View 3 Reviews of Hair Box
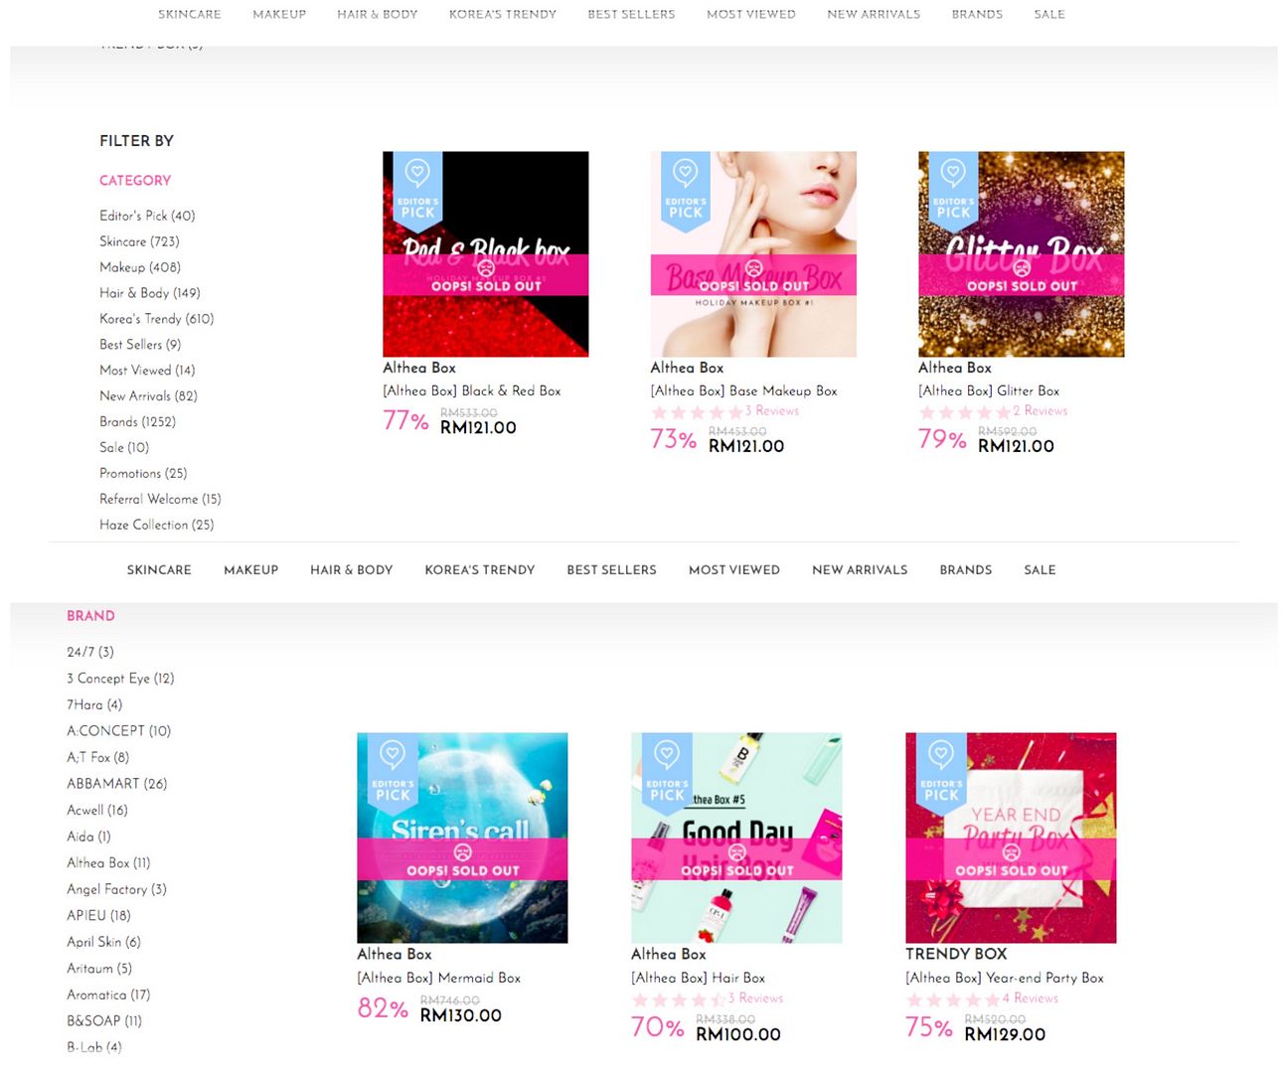Screen dimensions: 1288x1073 tap(755, 998)
